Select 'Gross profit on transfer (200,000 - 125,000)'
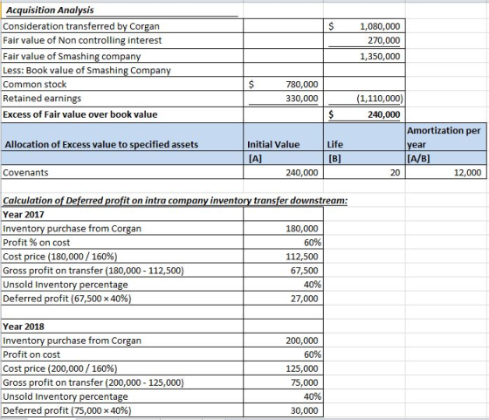Screen dimensions: 489x420 tap(93, 382)
